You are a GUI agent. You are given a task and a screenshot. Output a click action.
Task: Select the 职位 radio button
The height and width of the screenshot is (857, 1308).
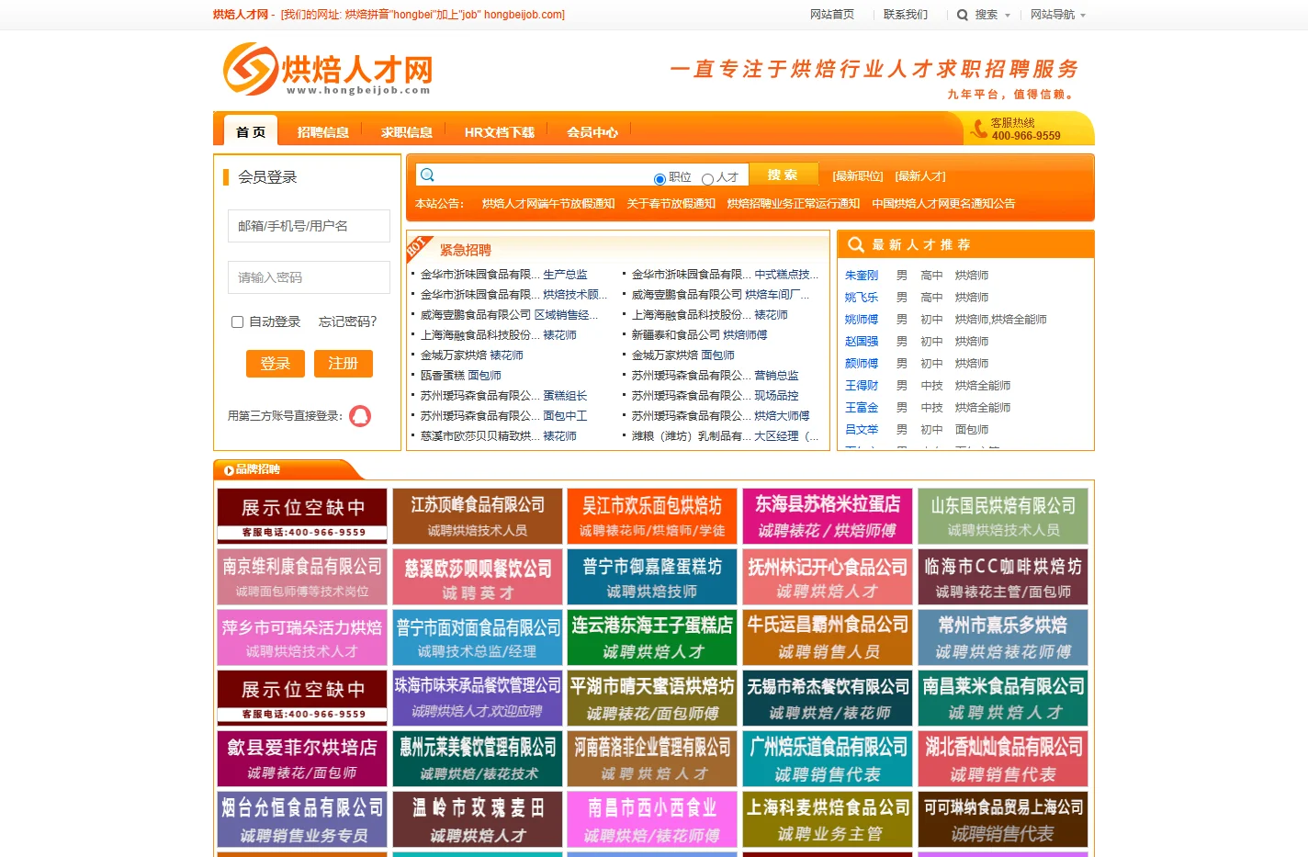660,179
